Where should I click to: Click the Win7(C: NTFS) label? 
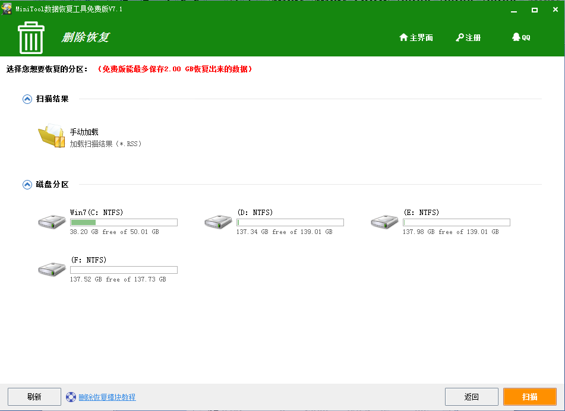coord(97,212)
